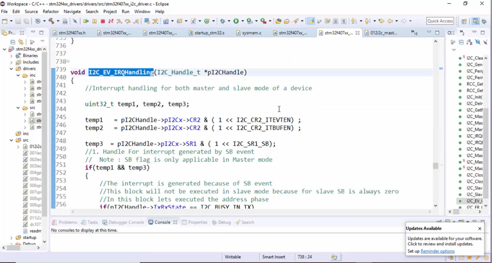
Task: Click the Reminder options link
Action: (437, 251)
